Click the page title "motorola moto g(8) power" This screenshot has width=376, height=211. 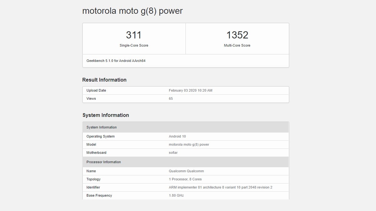tap(132, 11)
